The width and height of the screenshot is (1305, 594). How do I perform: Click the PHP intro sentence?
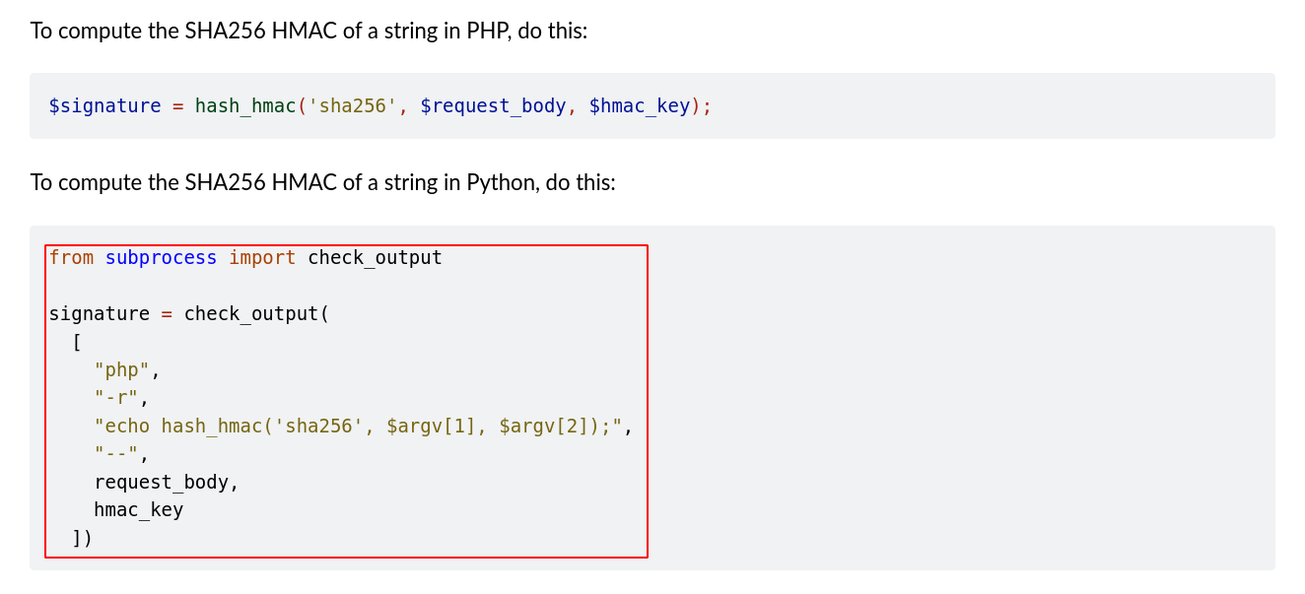point(309,31)
